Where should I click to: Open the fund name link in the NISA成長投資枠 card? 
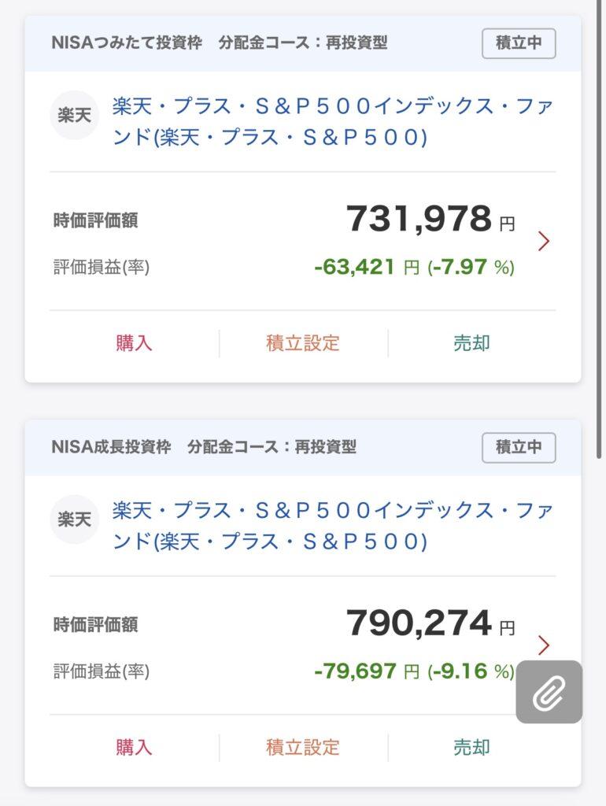332,527
